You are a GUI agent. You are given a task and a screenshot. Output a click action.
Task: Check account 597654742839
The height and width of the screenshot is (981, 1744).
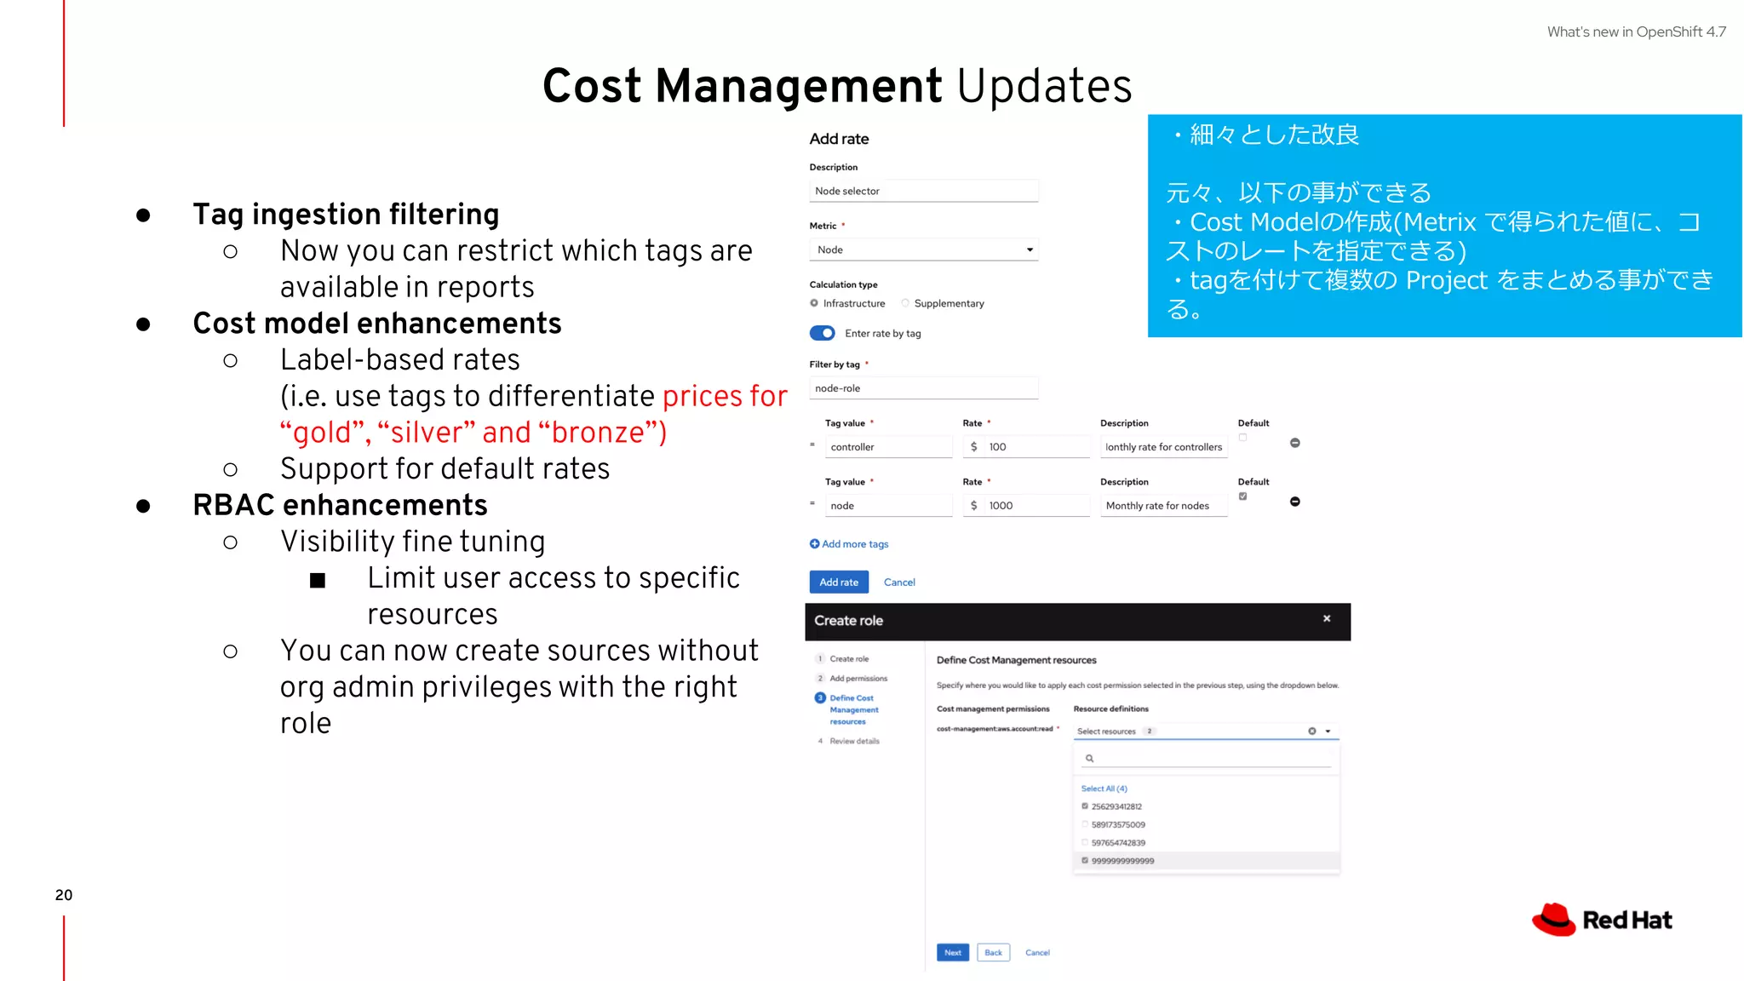tap(1085, 842)
